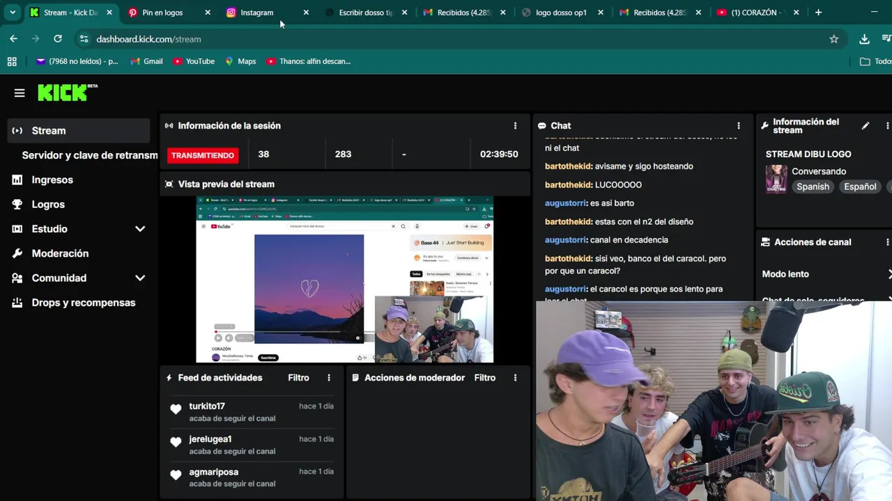This screenshot has height=501, width=892.
Task: Switch to the CORAZÓN YouTube tab
Action: tap(760, 13)
